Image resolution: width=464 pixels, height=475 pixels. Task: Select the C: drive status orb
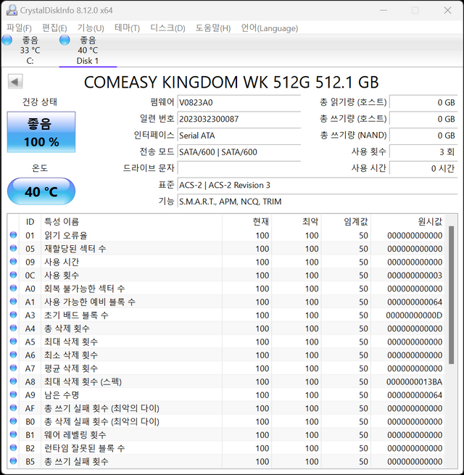tap(7, 41)
